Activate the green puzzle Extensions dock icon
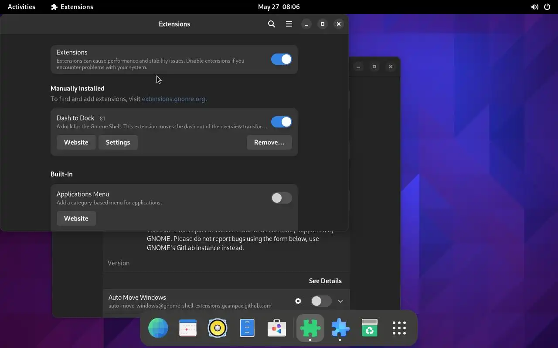Image resolution: width=558 pixels, height=348 pixels. tap(310, 328)
